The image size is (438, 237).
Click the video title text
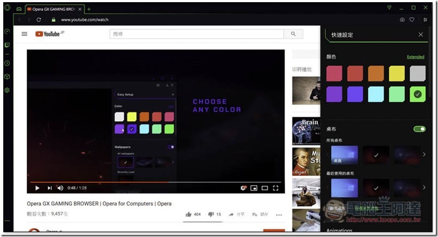coord(99,203)
